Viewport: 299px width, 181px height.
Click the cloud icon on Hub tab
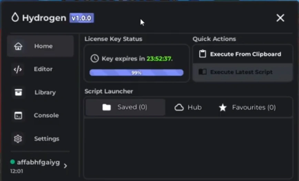click(x=179, y=107)
